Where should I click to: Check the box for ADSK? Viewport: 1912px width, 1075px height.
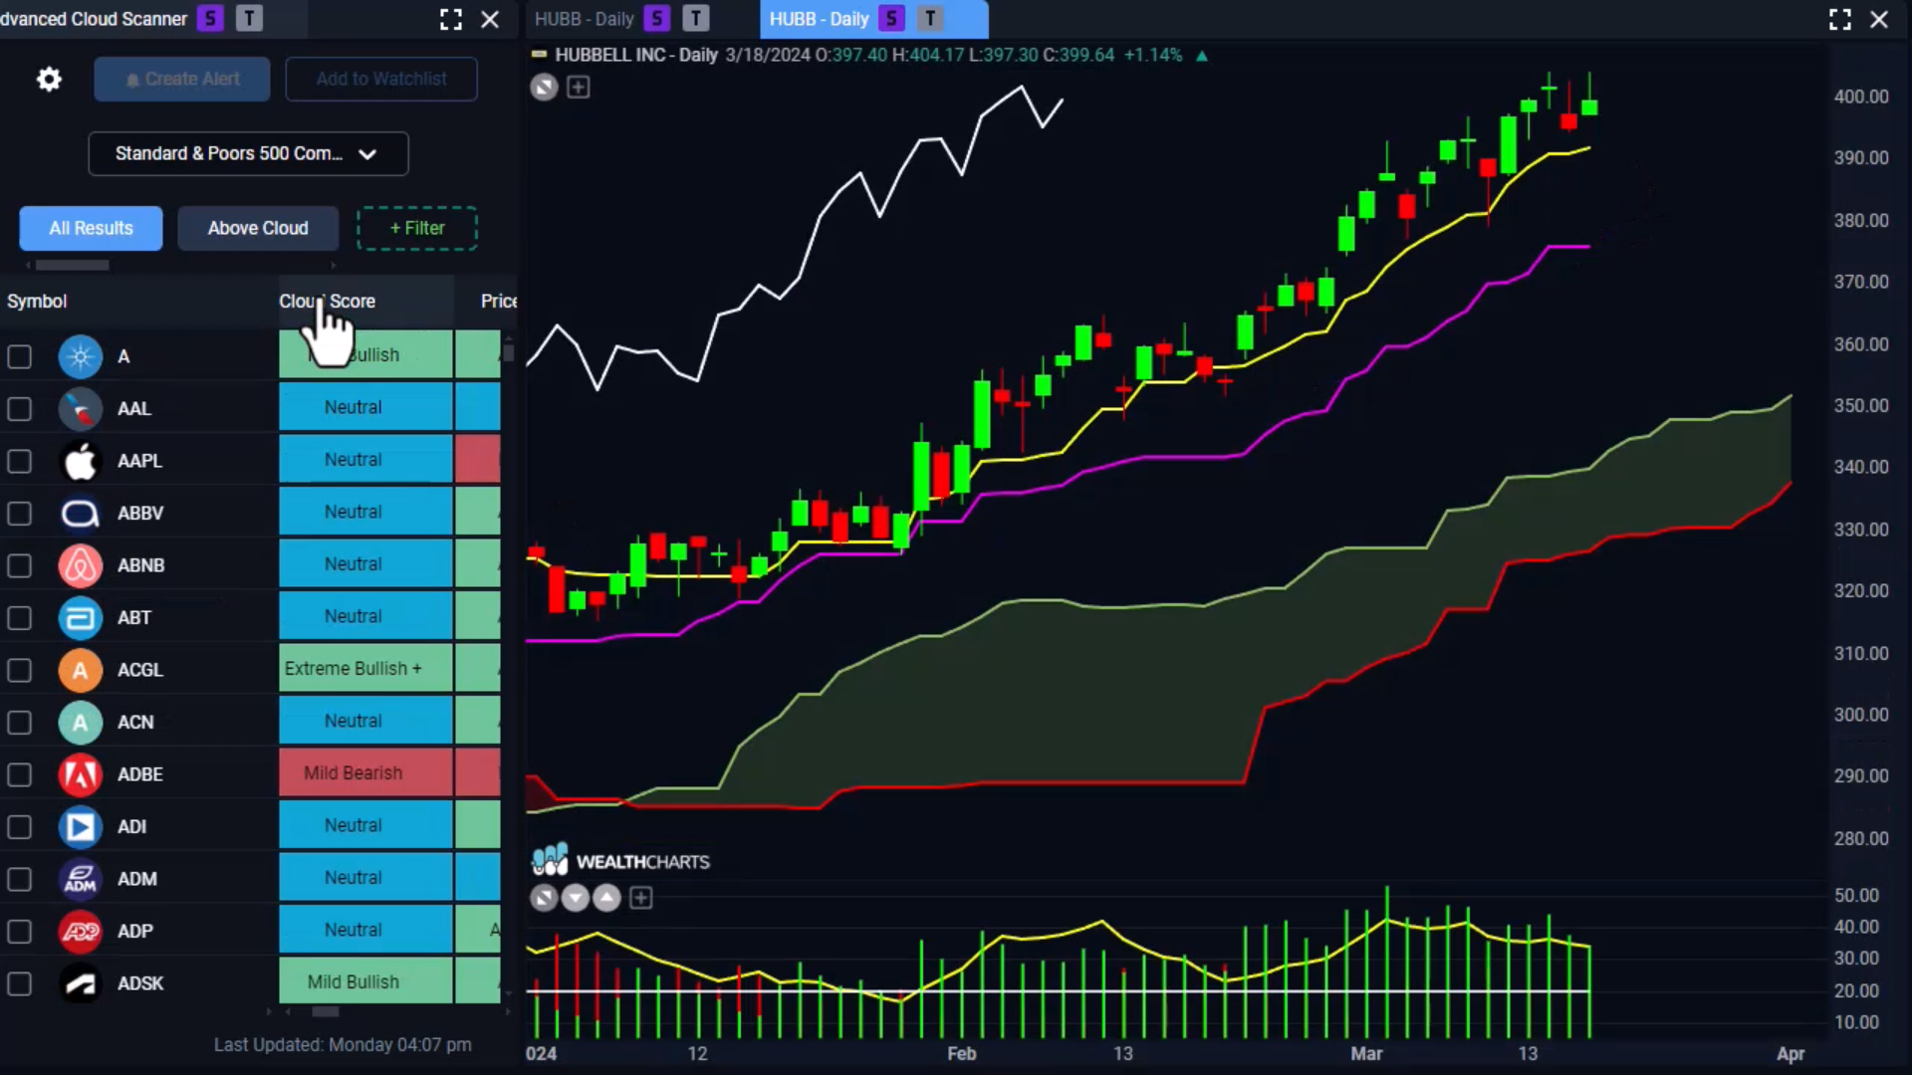pos(20,983)
